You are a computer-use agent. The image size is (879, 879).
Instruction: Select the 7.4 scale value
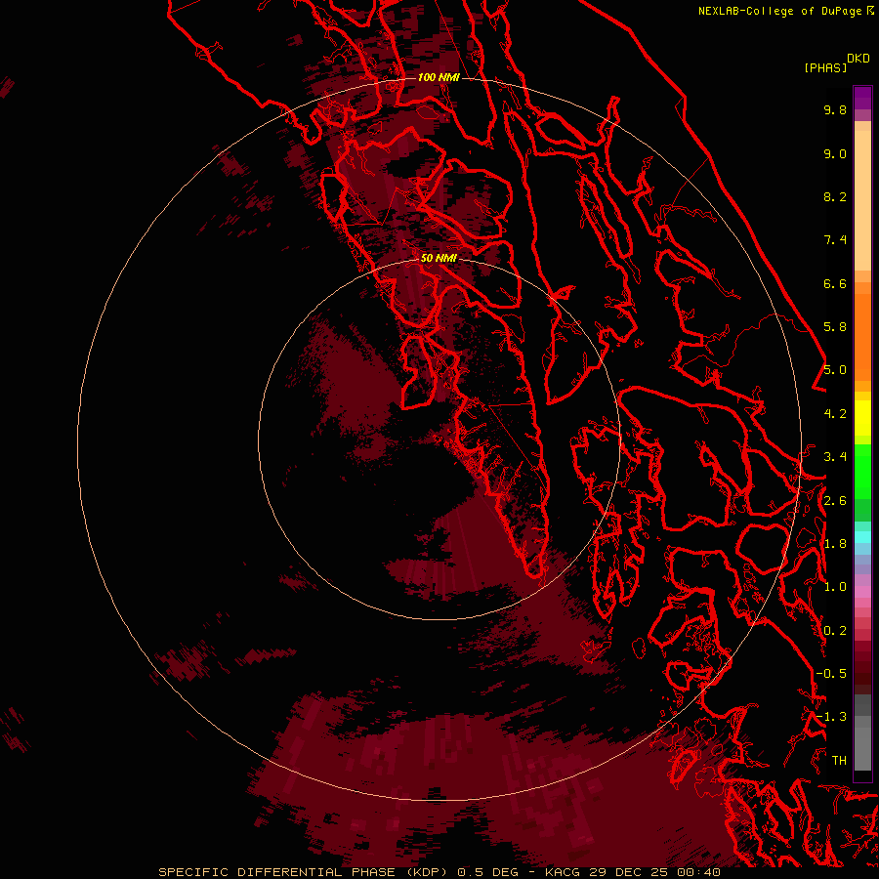point(835,240)
